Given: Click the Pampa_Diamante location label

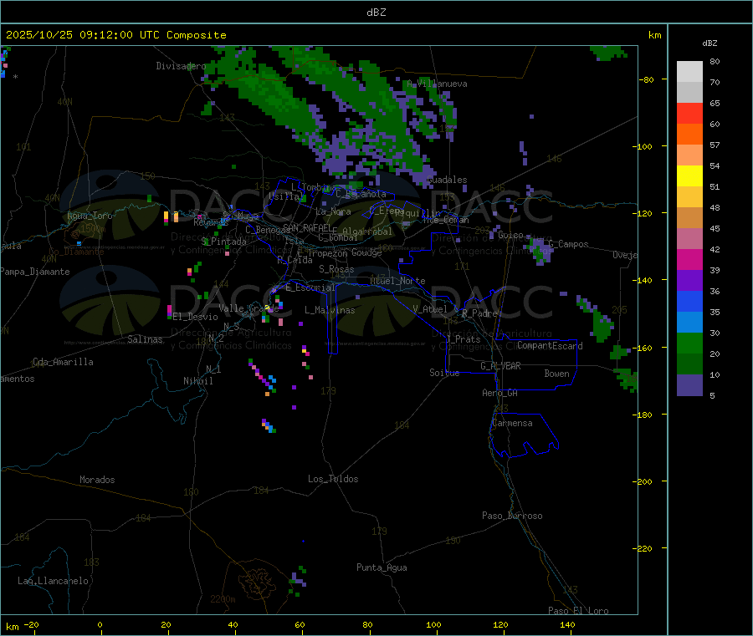Looking at the screenshot, I should 35,272.
